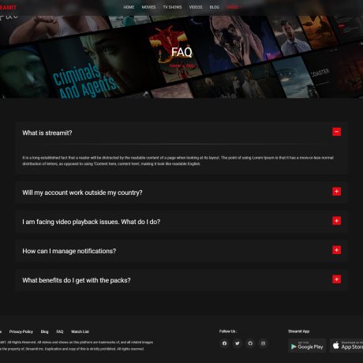Open the Blog item in the top navigation

pyautogui.click(x=215, y=7)
